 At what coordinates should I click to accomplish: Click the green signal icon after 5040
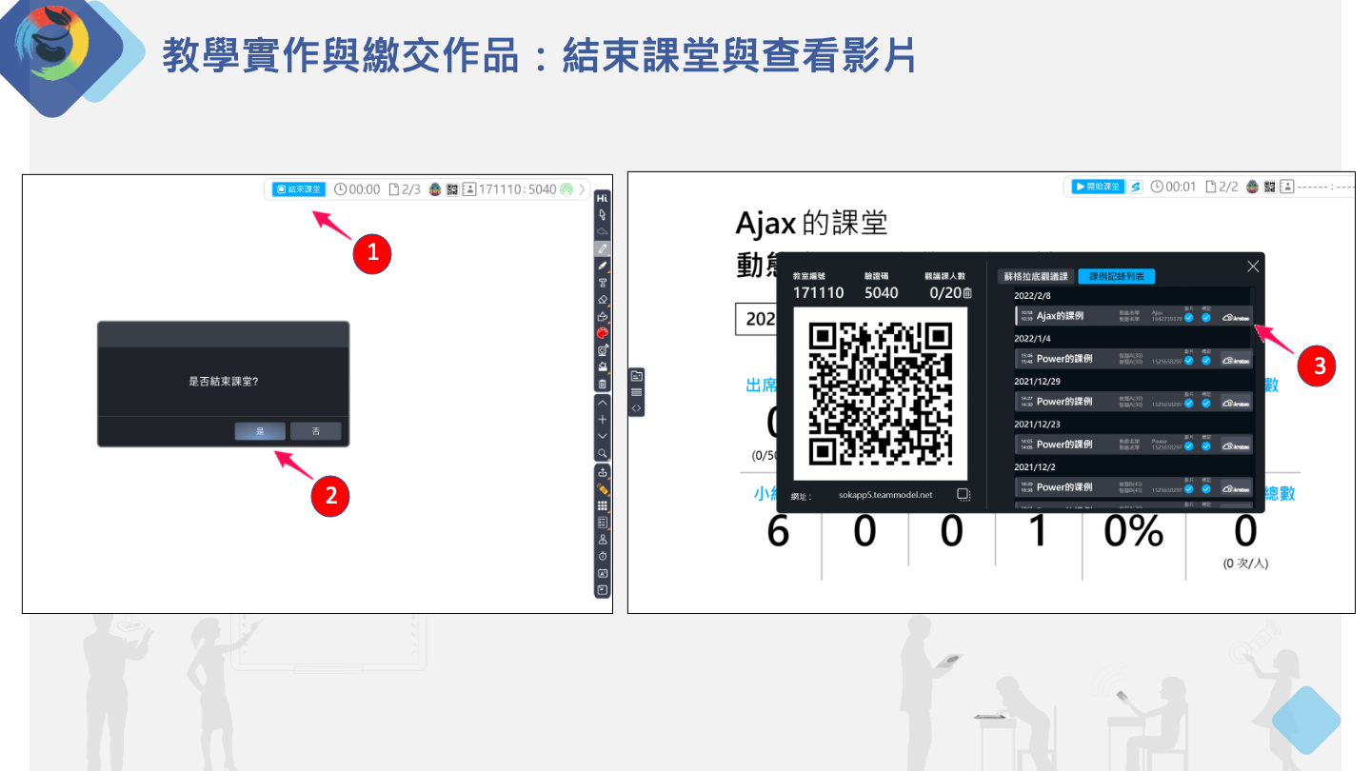pyautogui.click(x=566, y=189)
